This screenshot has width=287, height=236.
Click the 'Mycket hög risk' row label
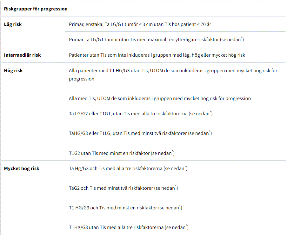click(22, 169)
